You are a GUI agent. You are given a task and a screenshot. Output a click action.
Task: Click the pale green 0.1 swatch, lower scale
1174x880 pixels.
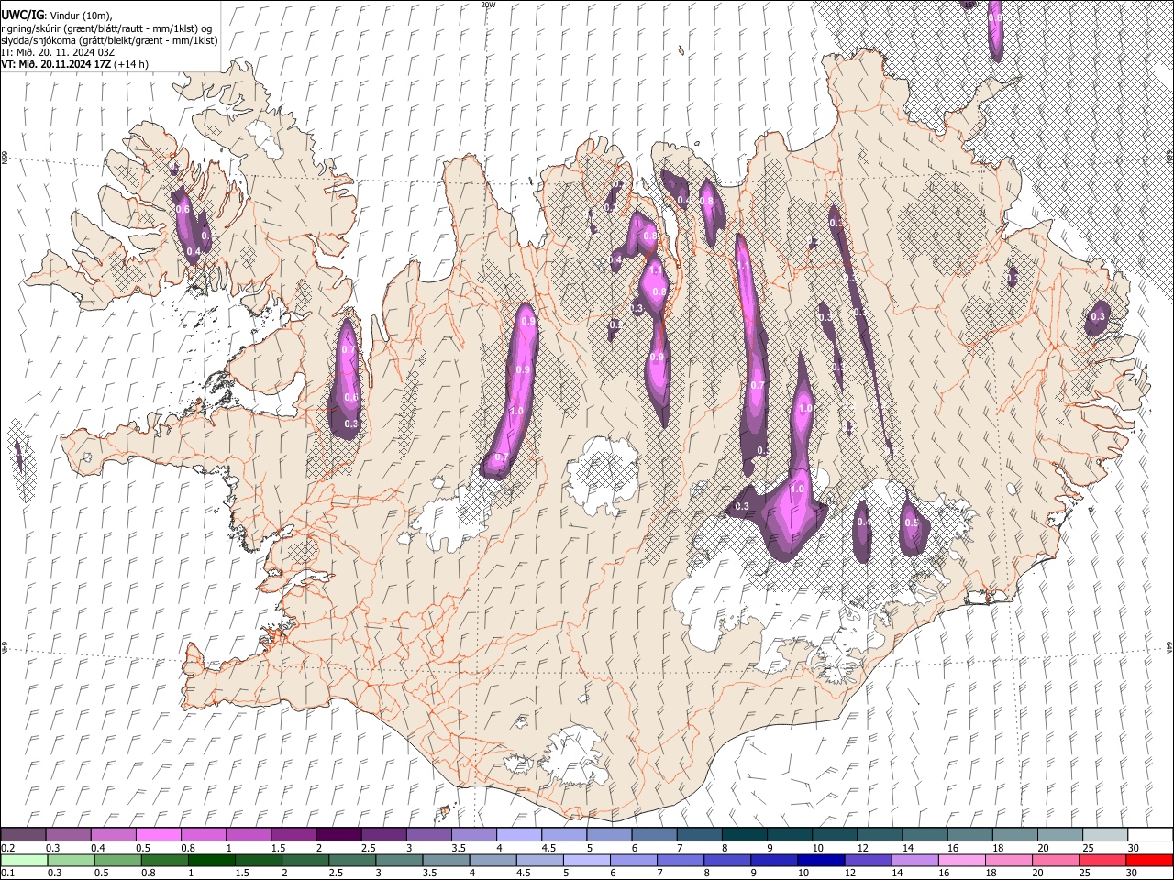[24, 860]
